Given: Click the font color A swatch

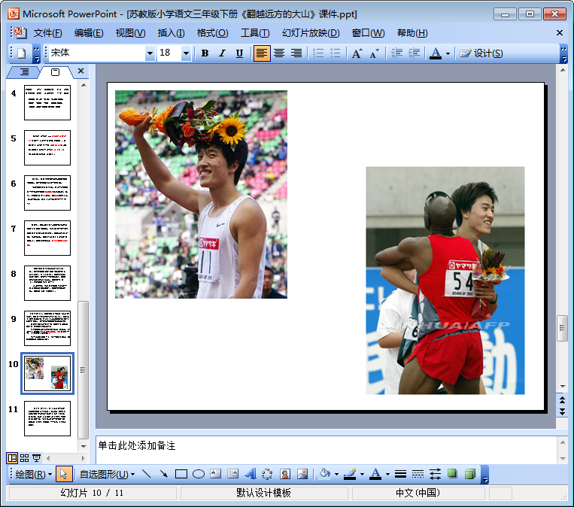Looking at the screenshot, I should (x=435, y=53).
